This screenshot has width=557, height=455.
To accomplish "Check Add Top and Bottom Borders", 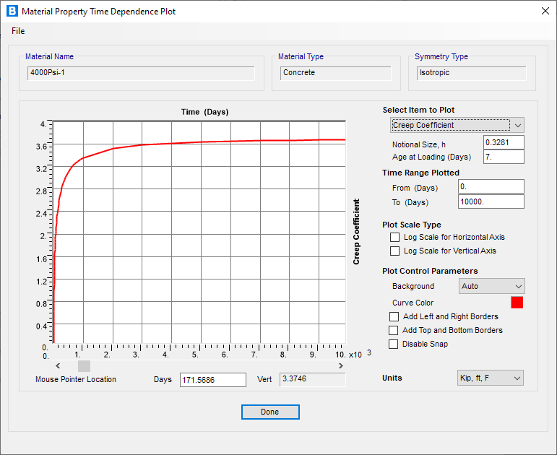I will 394,330.
